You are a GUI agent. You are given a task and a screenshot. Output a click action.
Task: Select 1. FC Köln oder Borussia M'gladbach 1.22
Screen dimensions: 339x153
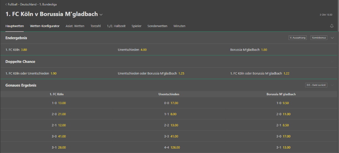pyautogui.click(x=260, y=74)
